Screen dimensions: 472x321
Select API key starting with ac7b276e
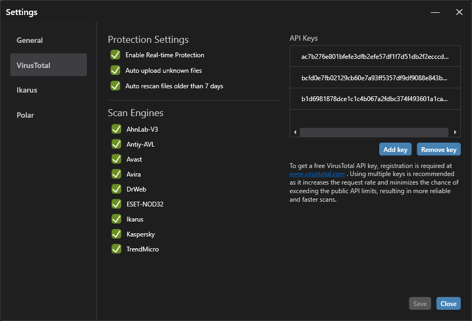[374, 56]
